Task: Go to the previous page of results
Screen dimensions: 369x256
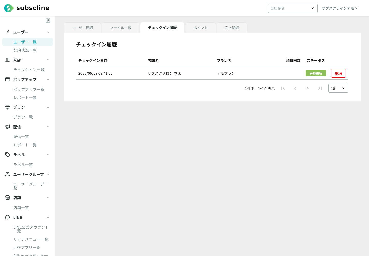Action: coord(295,88)
